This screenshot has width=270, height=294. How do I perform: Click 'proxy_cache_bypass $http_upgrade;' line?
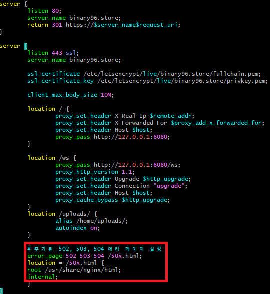tap(112, 200)
